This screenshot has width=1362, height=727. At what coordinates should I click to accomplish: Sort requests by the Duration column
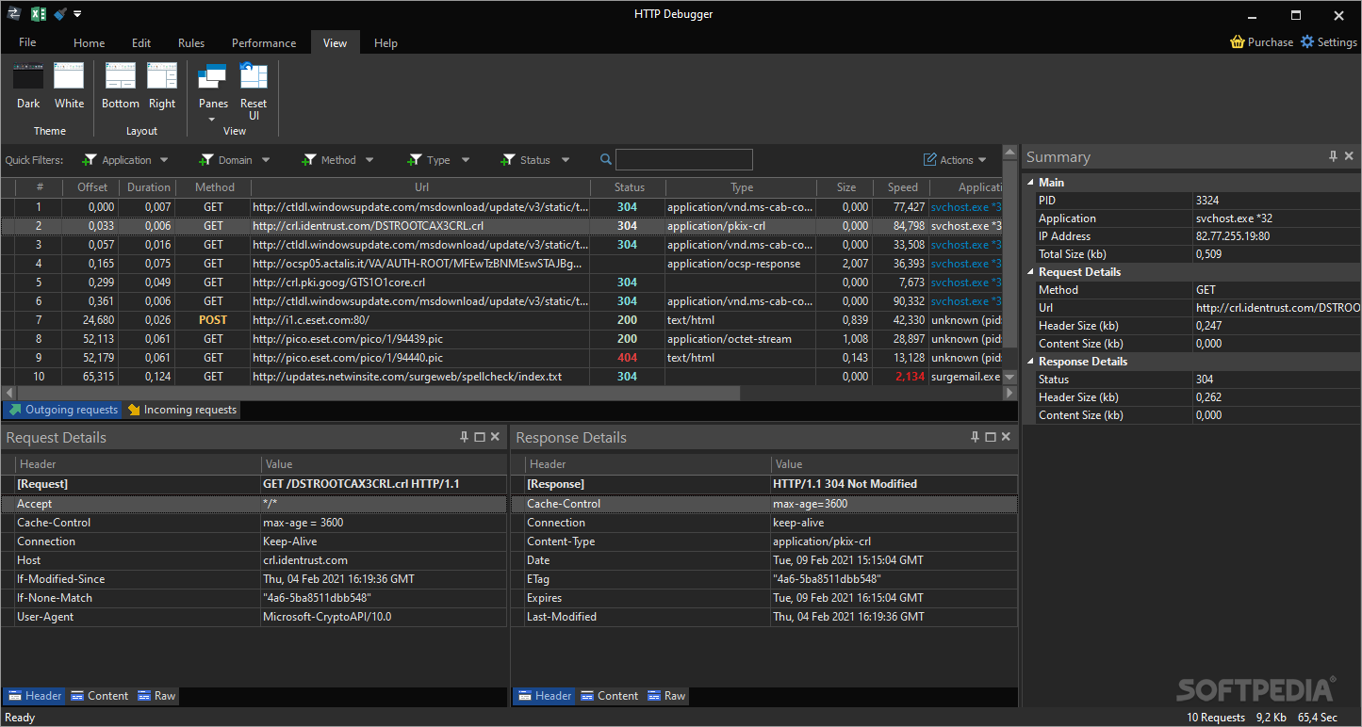(149, 187)
